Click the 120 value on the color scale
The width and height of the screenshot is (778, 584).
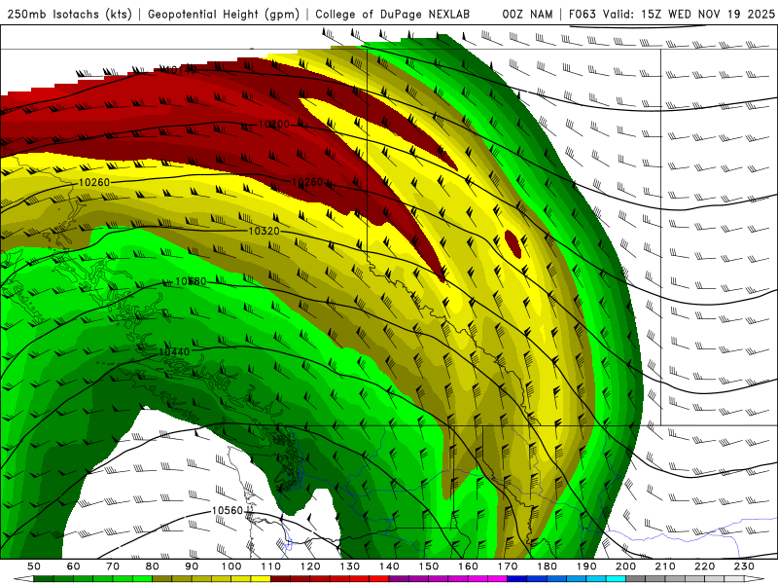[x=310, y=566]
